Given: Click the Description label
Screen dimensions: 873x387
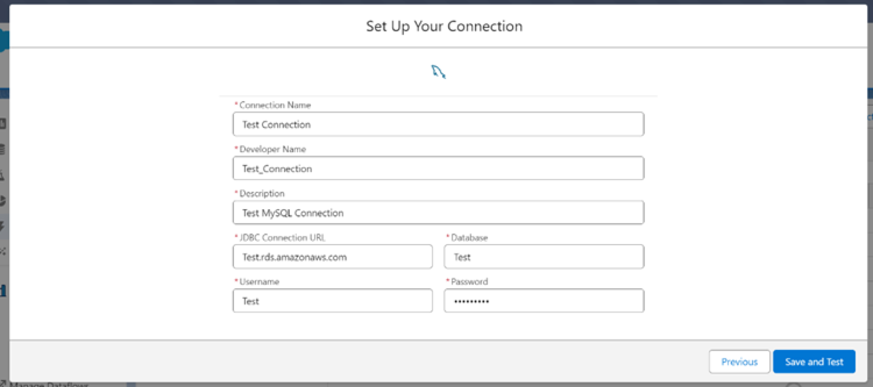Looking at the screenshot, I should tap(262, 193).
